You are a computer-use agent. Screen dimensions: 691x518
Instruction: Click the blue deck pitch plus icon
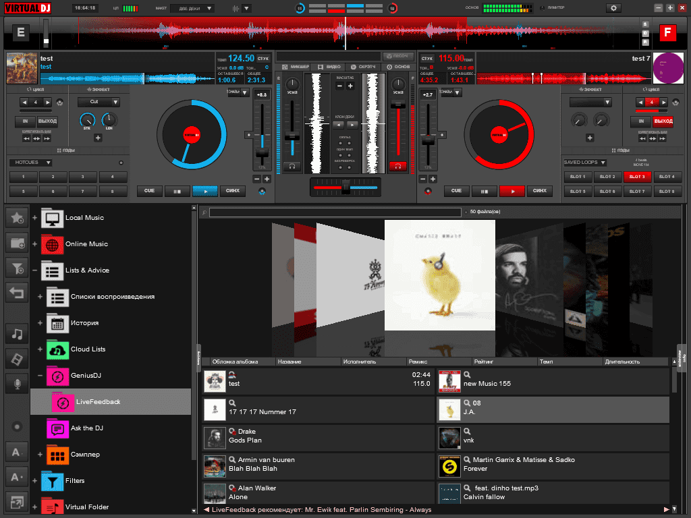click(x=267, y=179)
